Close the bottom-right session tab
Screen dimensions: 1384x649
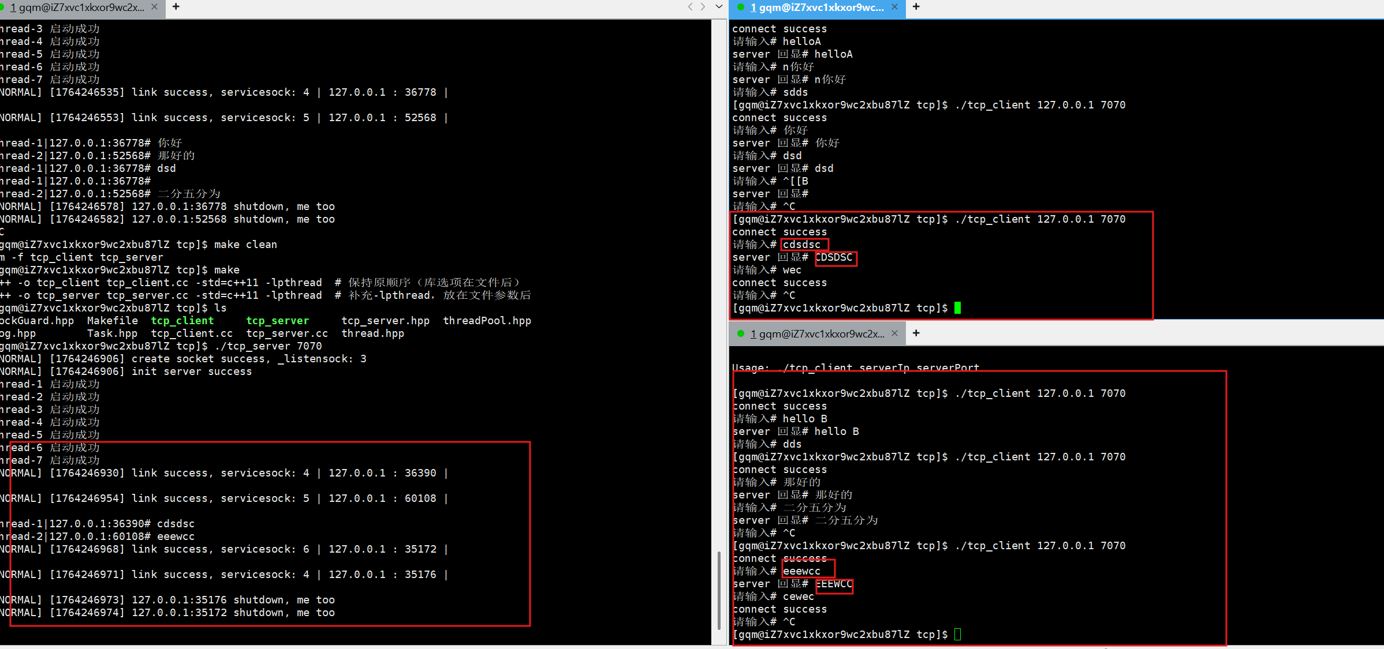click(x=894, y=333)
